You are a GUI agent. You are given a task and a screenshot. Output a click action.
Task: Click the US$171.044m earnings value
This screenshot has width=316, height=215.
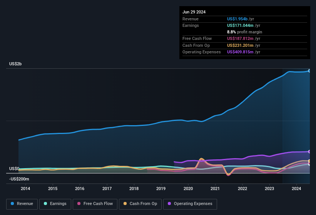coord(240,25)
